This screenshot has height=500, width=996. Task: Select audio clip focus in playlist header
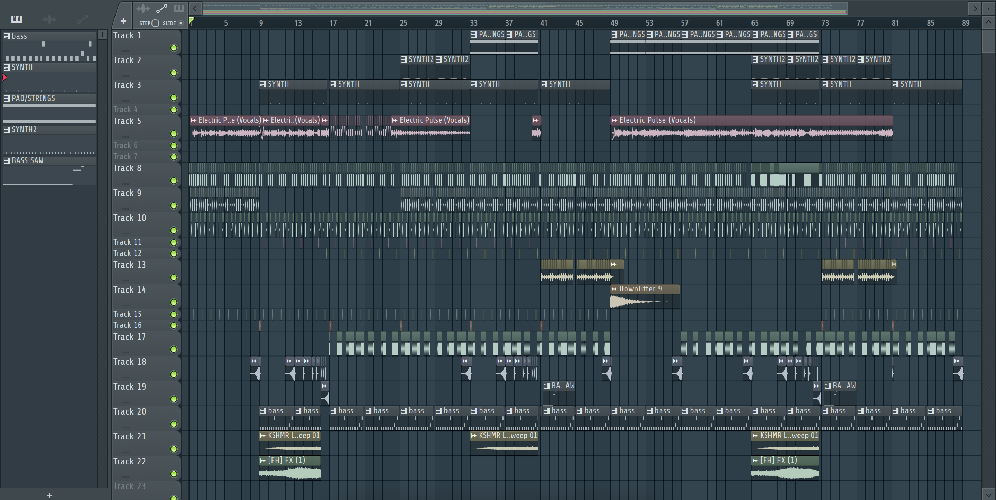tap(143, 9)
